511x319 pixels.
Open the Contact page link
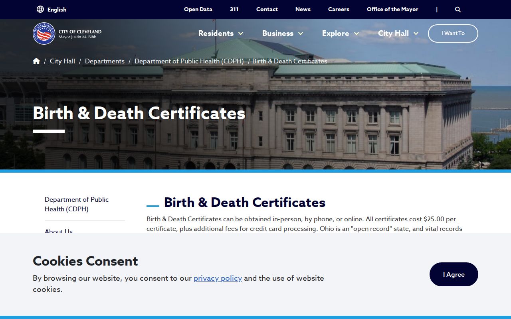pos(267,9)
